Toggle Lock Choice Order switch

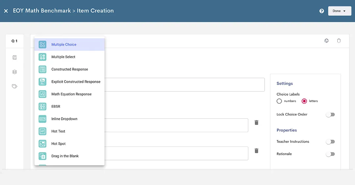pos(330,115)
